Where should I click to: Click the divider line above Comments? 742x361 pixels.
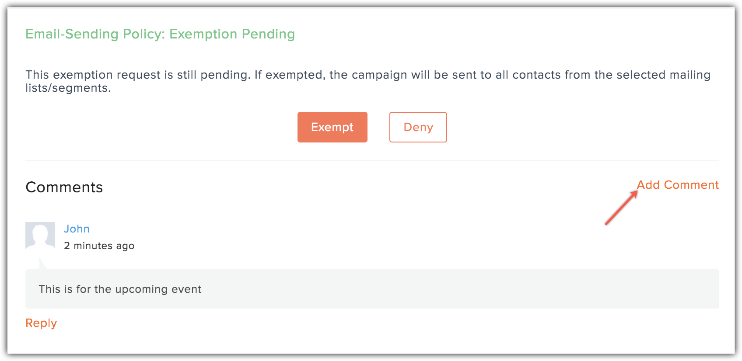[372, 160]
